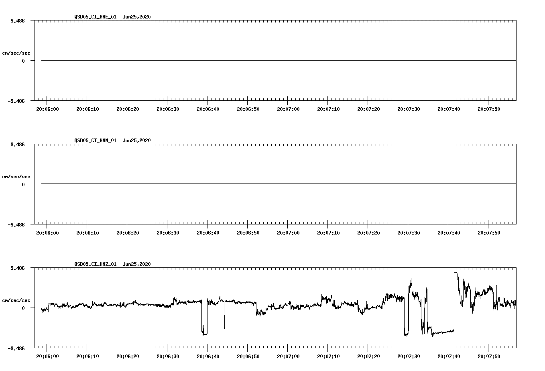Click 20:07:20 time label under HNN plot

pos(368,232)
